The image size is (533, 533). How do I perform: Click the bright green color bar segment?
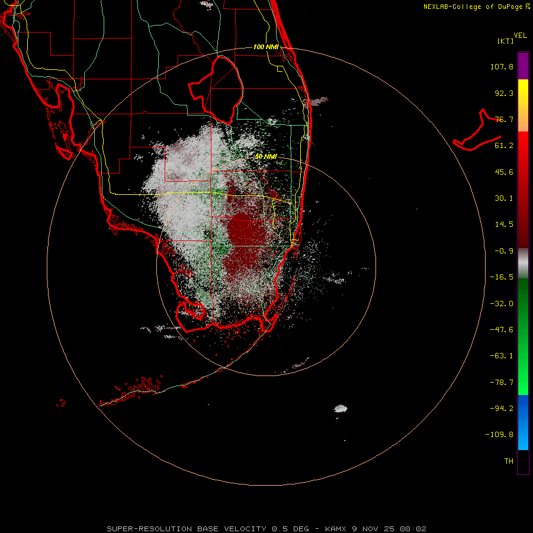tap(523, 336)
